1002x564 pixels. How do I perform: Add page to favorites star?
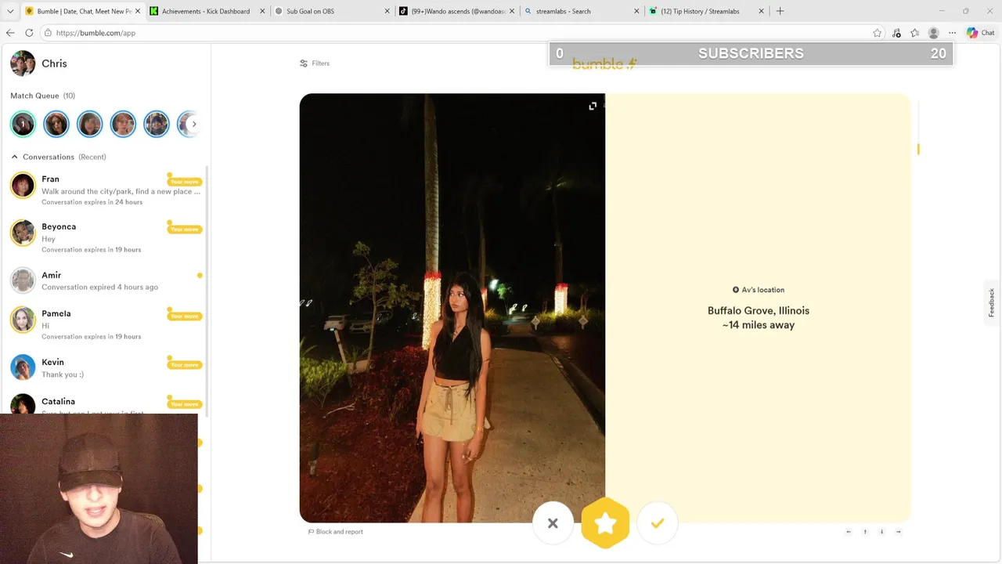[877, 33]
